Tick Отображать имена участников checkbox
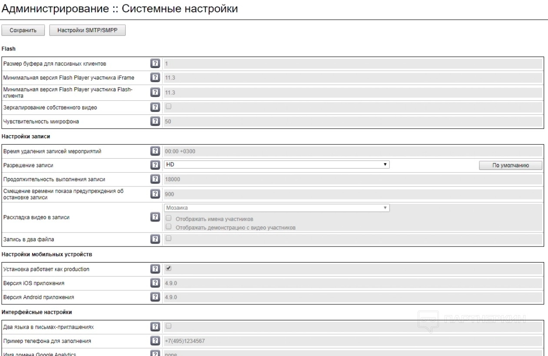This screenshot has width=548, height=356. [x=168, y=219]
